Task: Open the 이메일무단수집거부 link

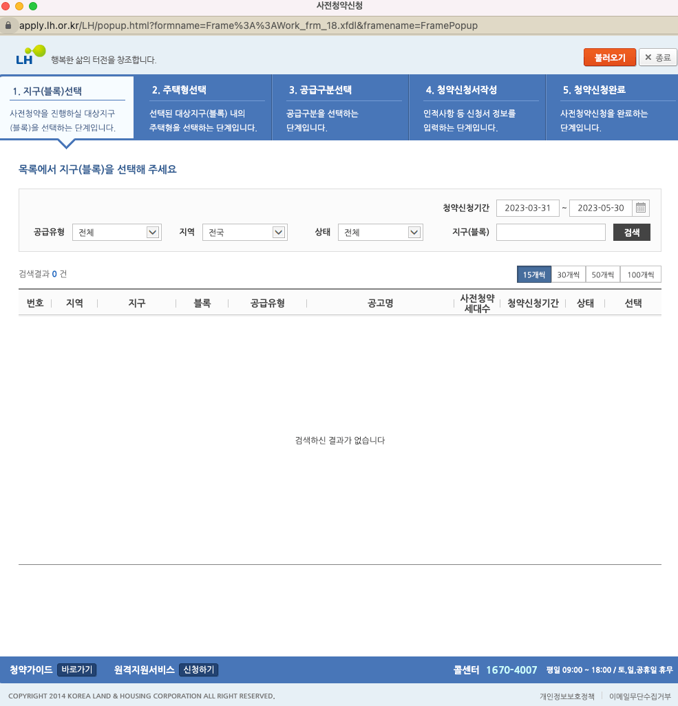Action: (639, 696)
